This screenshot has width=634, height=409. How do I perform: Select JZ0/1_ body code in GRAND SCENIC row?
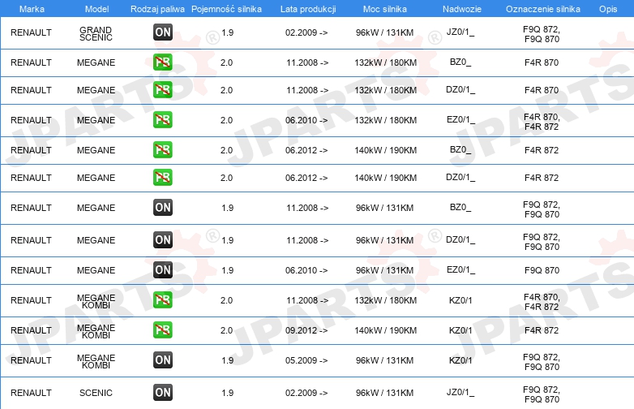click(461, 32)
